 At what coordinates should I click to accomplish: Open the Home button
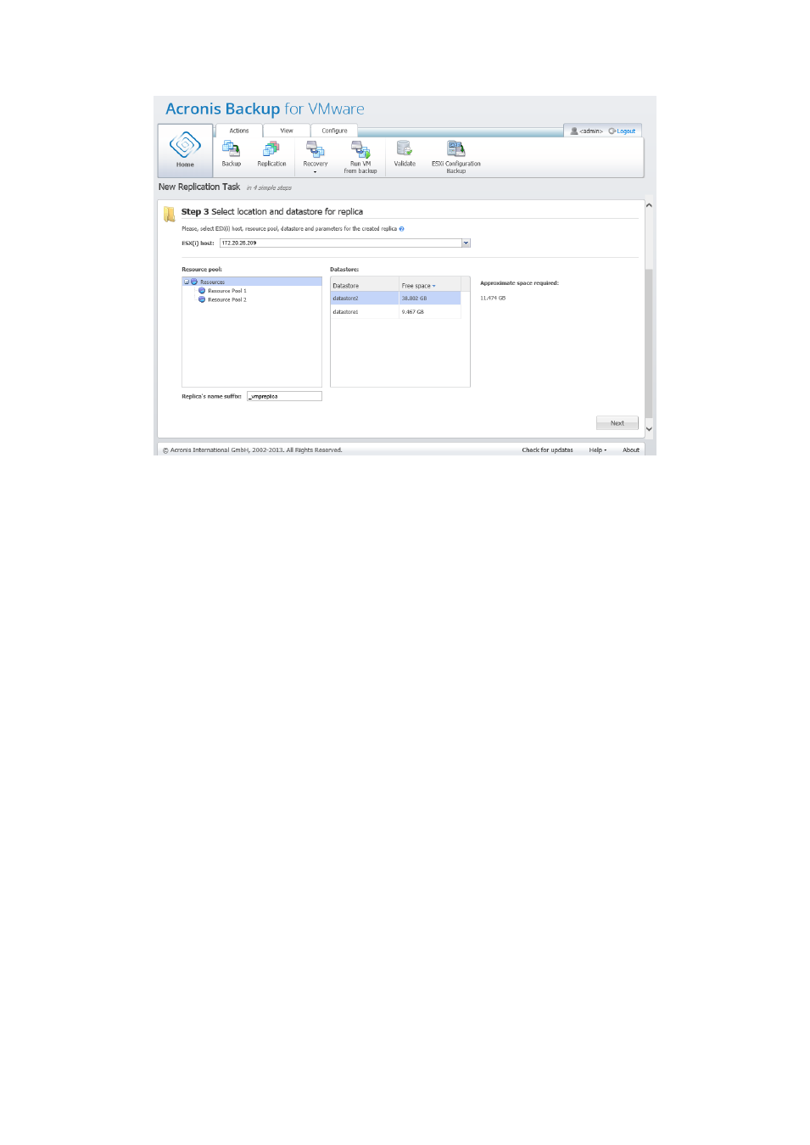pos(185,150)
